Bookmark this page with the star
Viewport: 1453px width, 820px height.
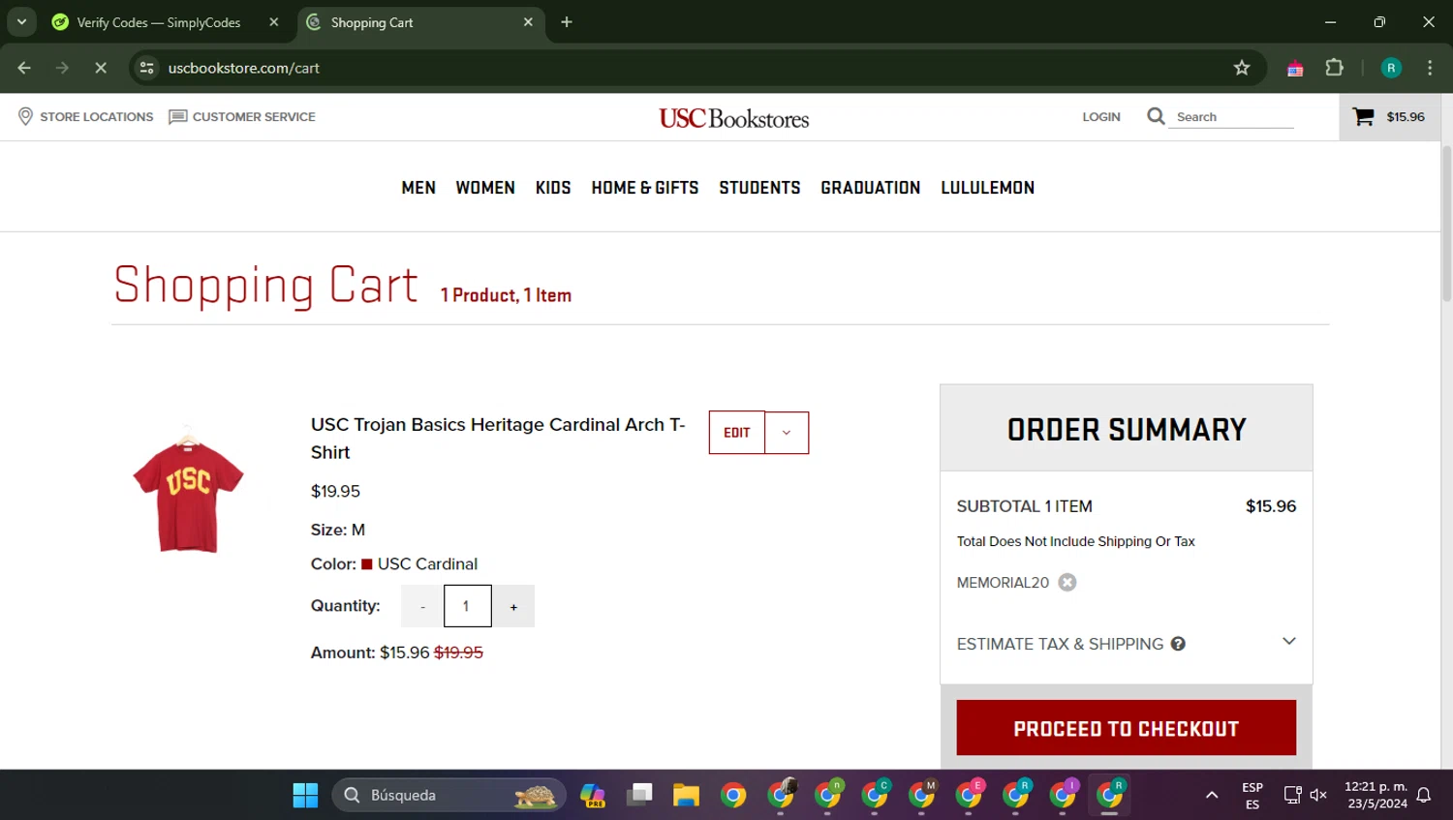1242,68
